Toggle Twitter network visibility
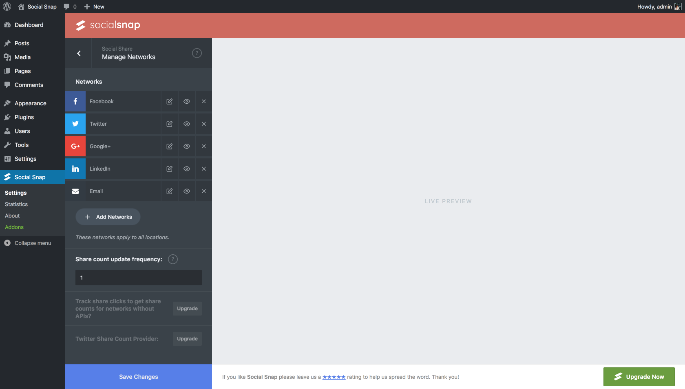This screenshot has width=685, height=389. tap(187, 124)
